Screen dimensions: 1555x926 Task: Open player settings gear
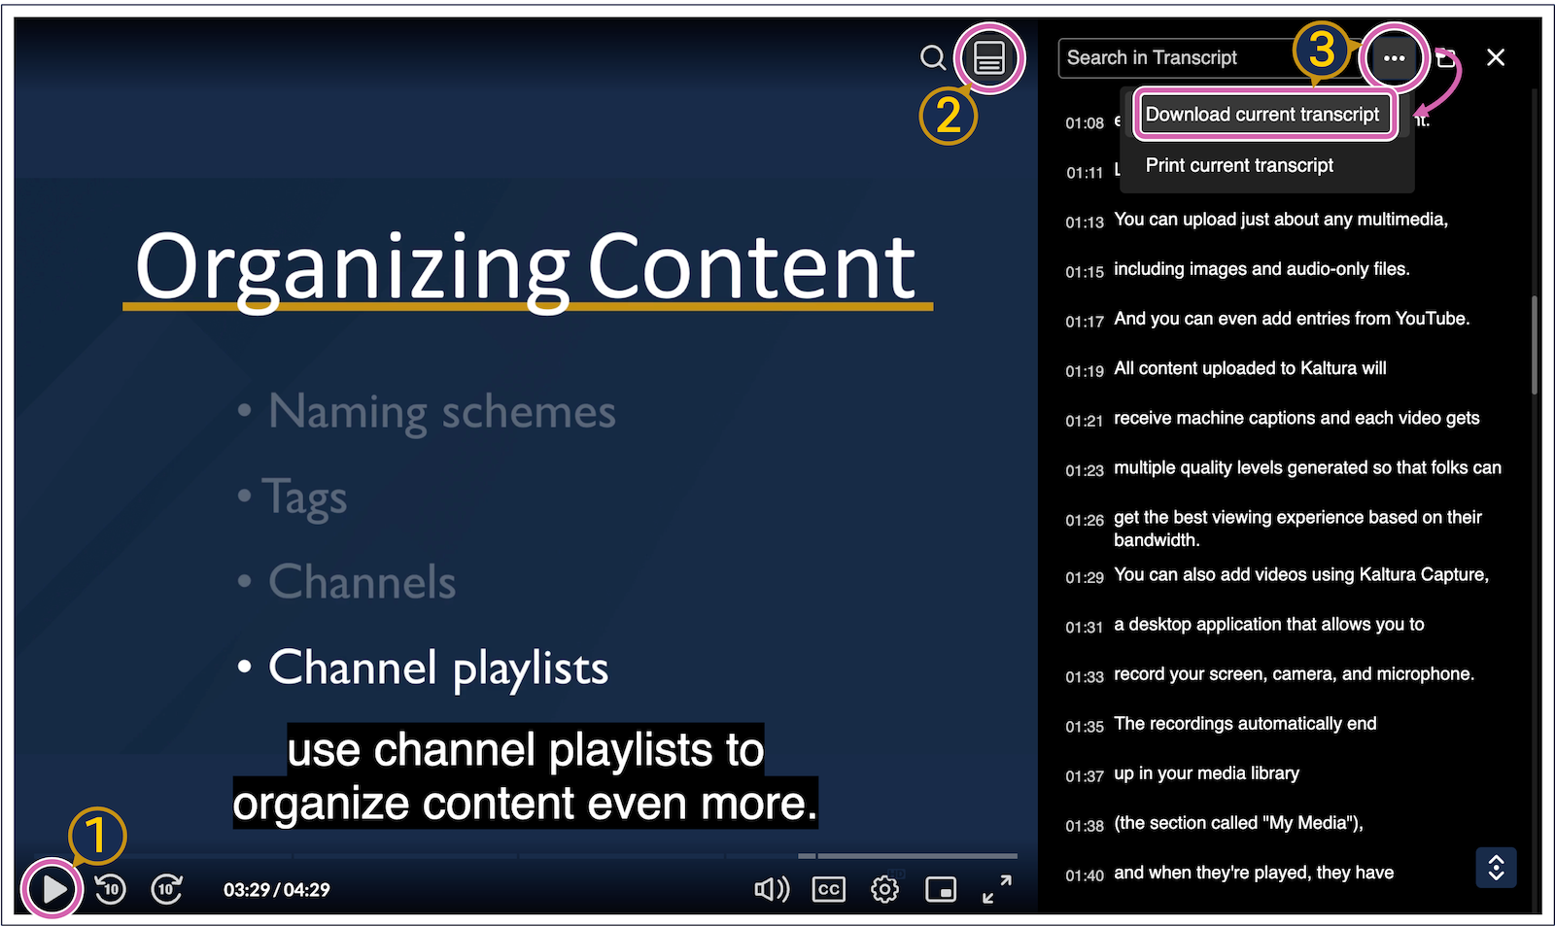(x=884, y=888)
